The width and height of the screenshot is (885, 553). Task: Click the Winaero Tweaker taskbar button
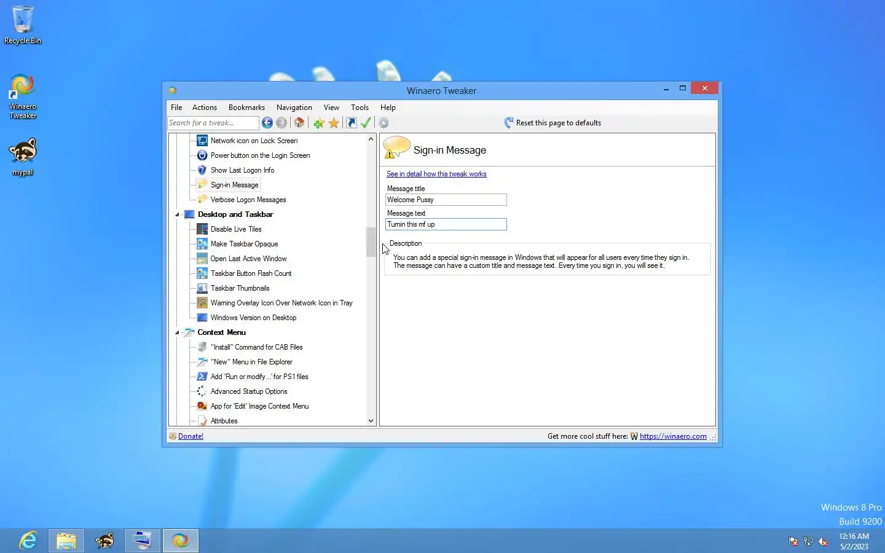point(181,541)
